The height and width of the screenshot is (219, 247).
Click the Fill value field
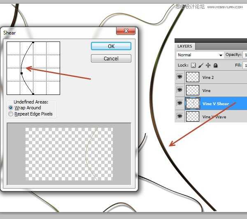tap(245, 65)
